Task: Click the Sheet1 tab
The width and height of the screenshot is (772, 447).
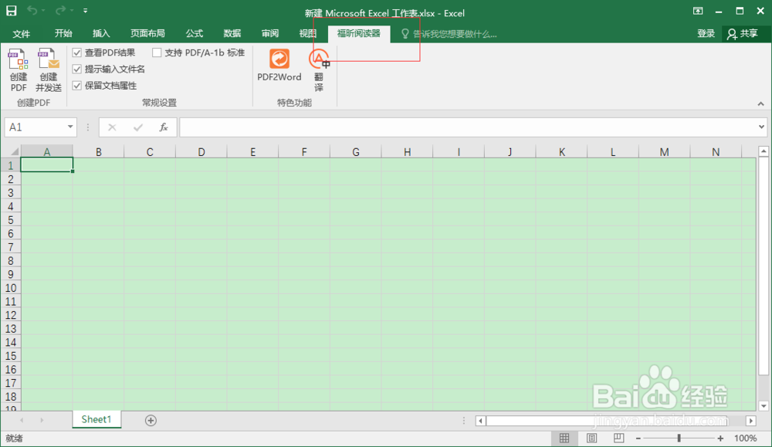Action: point(96,419)
